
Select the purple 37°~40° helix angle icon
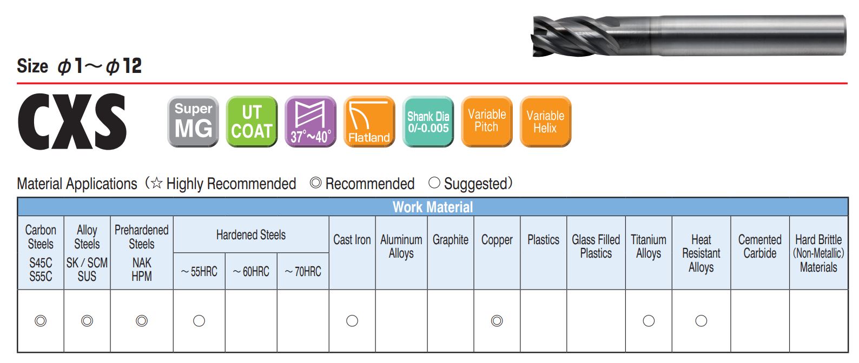(310, 122)
